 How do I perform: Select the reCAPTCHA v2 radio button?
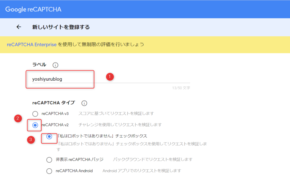(35, 125)
